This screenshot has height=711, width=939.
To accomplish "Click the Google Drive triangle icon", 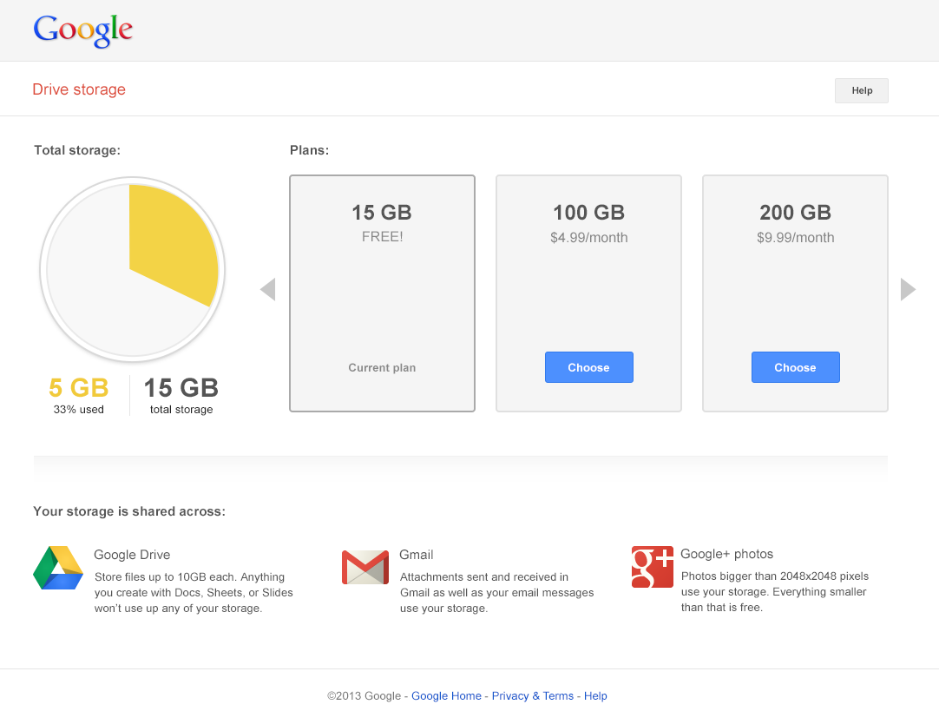I will pos(58,568).
